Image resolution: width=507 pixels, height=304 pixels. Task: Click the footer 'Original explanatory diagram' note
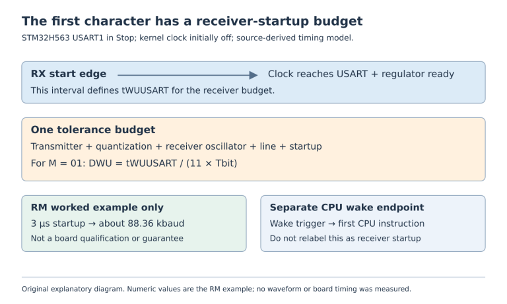coord(217,289)
